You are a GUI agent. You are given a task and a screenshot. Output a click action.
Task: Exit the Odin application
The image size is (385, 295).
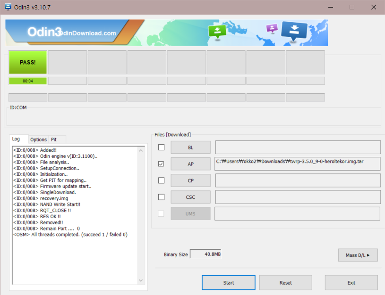[x=351, y=282]
